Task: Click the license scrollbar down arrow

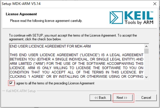Action: [x=146, y=77]
